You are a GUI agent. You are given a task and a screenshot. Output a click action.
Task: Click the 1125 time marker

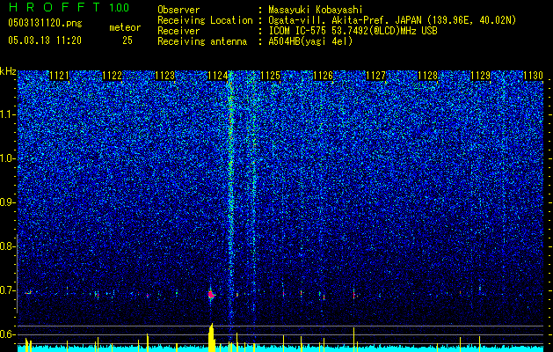click(x=270, y=76)
